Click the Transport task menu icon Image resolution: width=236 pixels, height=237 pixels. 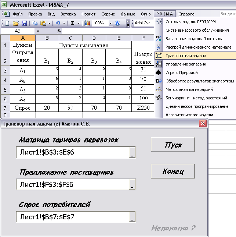pyautogui.click(x=159, y=56)
